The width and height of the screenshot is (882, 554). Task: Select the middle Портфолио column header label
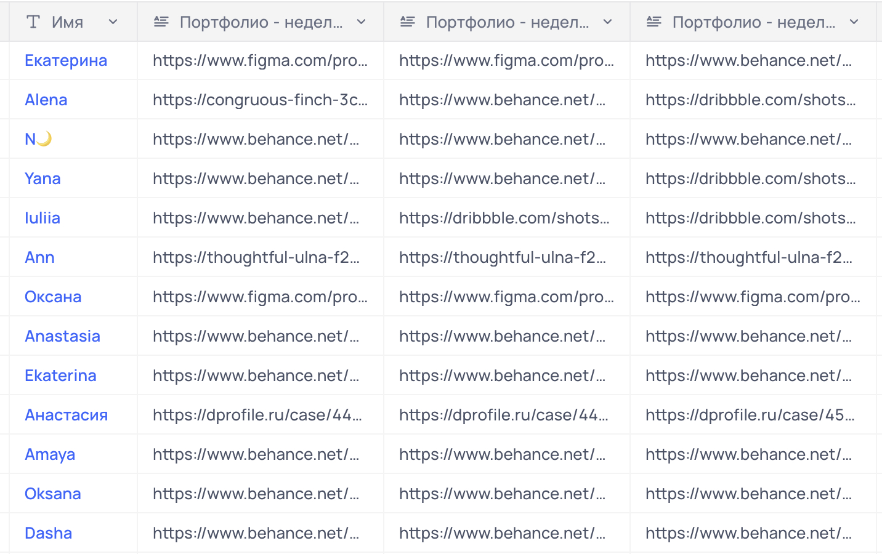(508, 22)
